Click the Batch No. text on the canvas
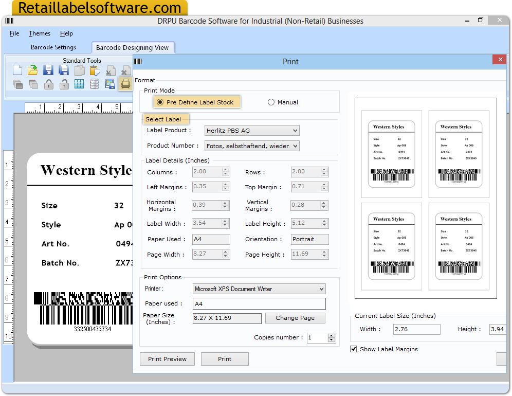 [61, 263]
